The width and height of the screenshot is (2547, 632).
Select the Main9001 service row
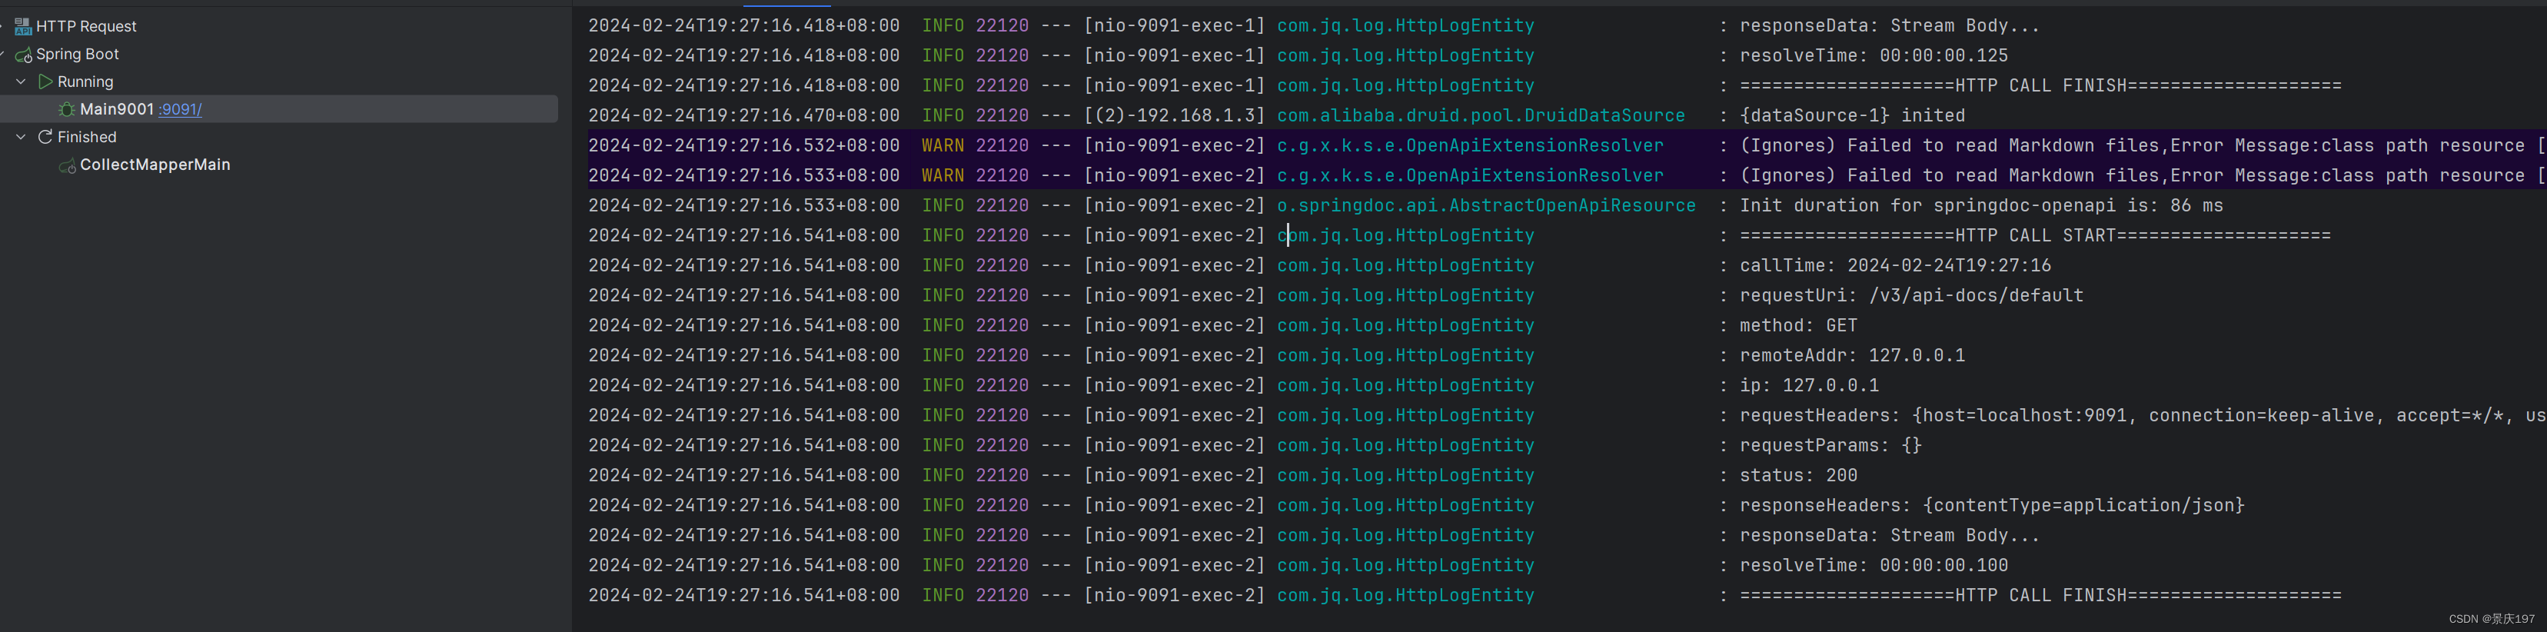[x=279, y=109]
